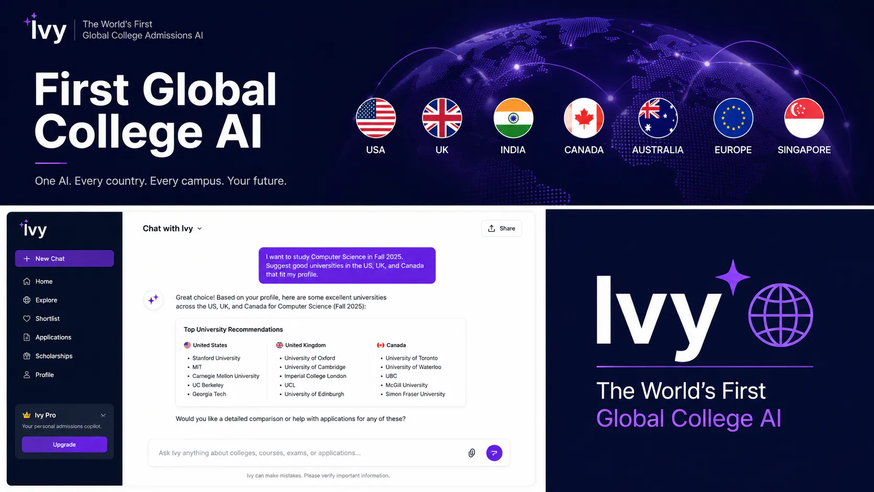Select Georgia Tech in the list
Image resolution: width=874 pixels, height=492 pixels.
(209, 394)
